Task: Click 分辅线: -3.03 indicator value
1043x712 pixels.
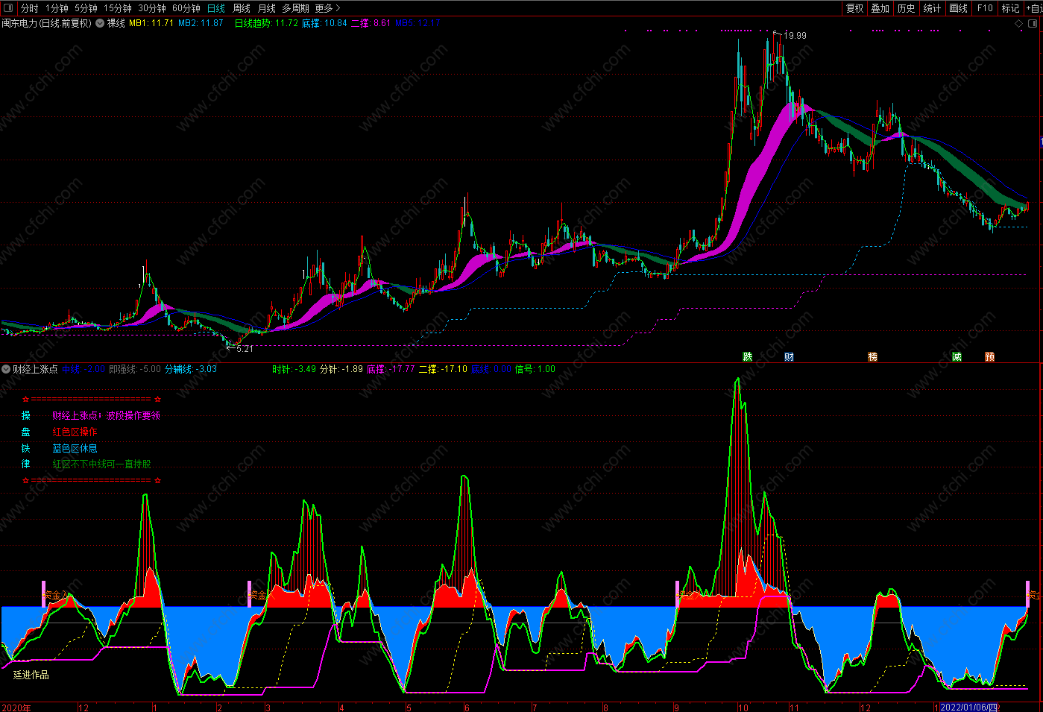Action: tap(191, 369)
